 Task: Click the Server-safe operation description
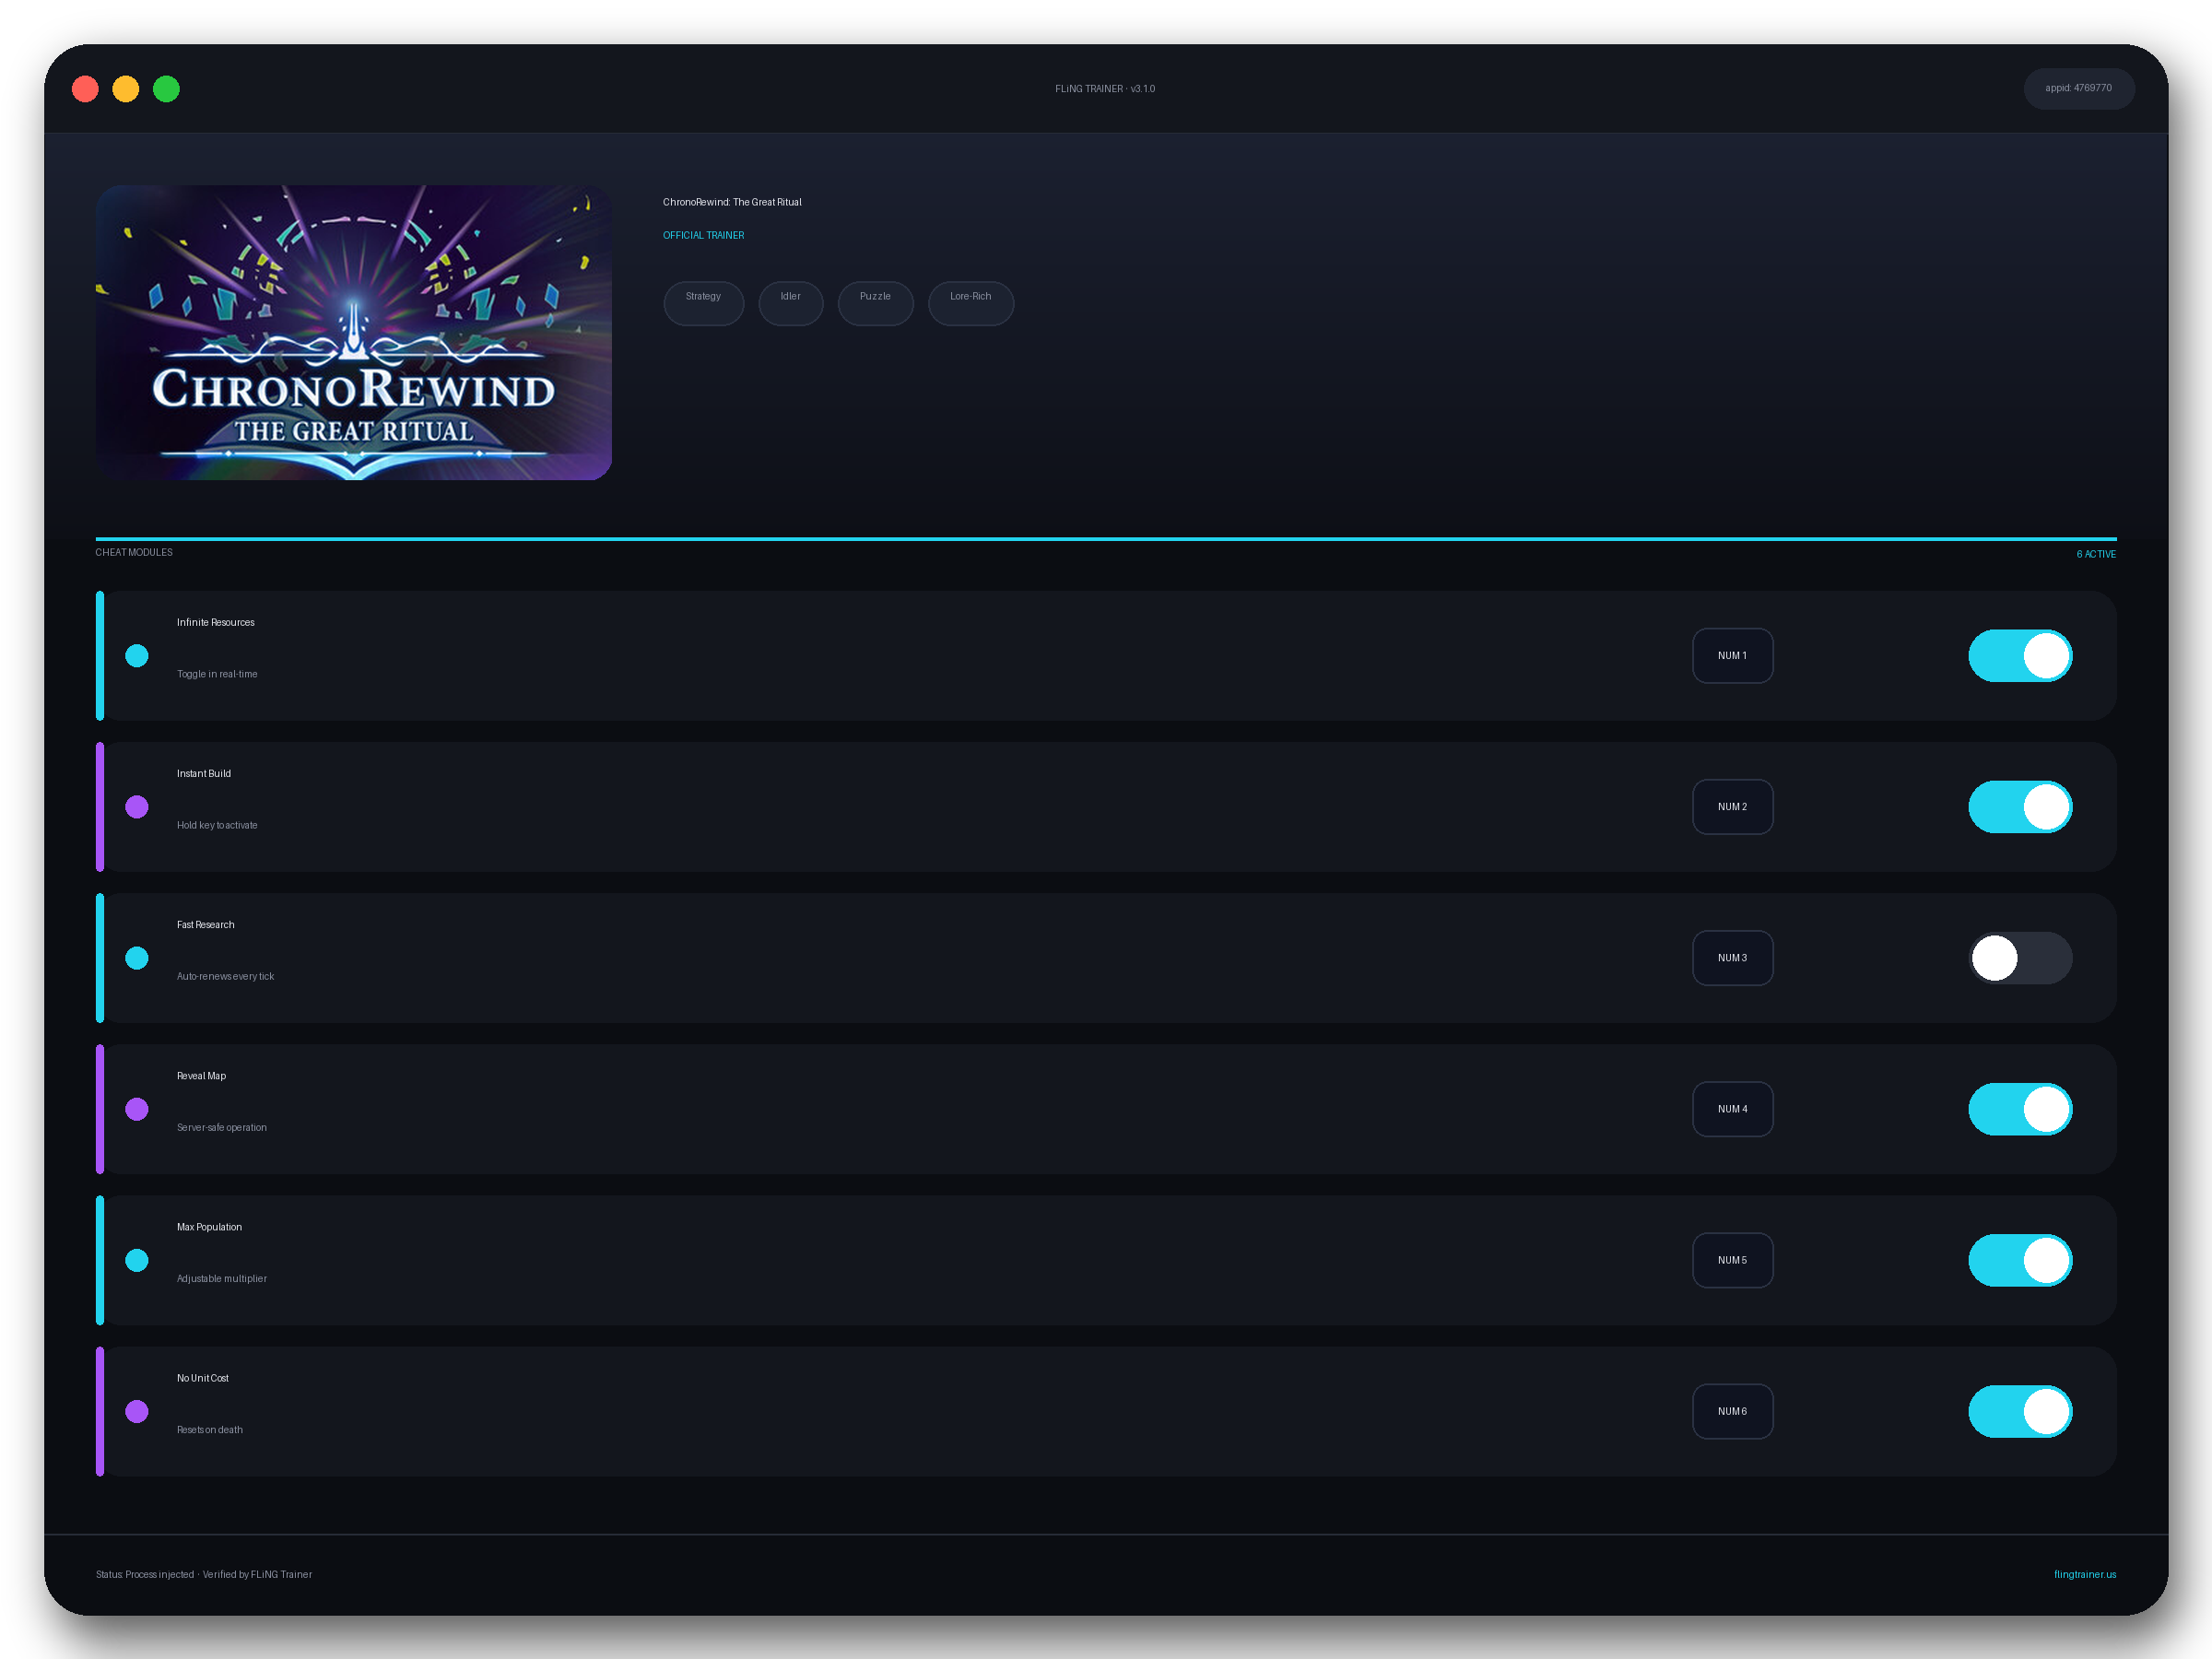(x=222, y=1127)
